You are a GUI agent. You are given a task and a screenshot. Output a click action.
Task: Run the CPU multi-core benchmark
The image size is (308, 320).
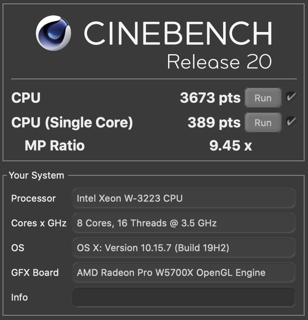coord(263,98)
